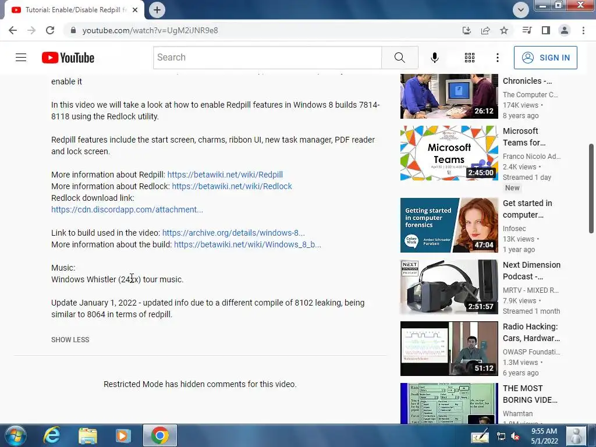Open the tab search dropdown arrow

tap(521, 10)
